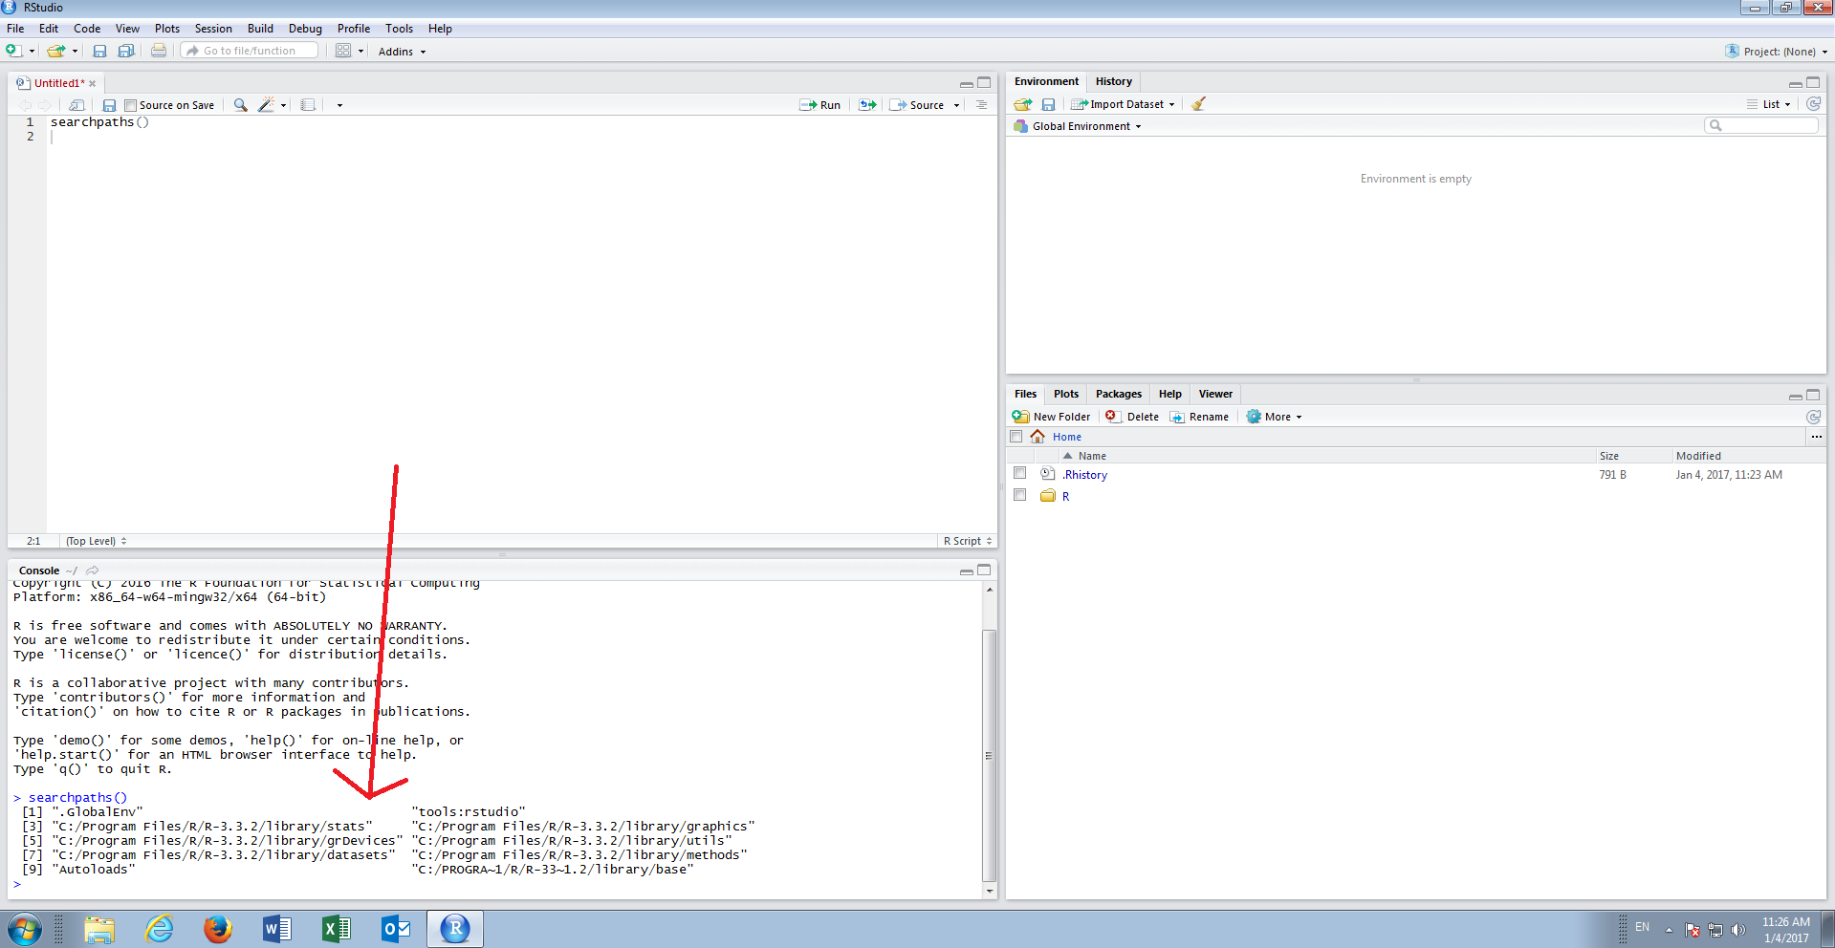
Task: Switch to the History tab
Action: 1113,81
